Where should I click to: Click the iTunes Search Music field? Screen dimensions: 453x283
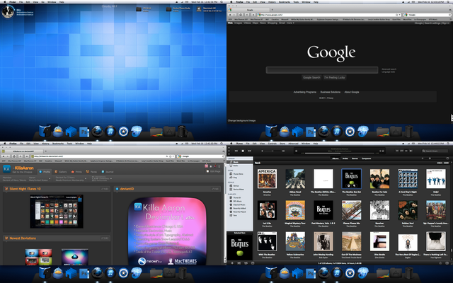tap(435, 151)
